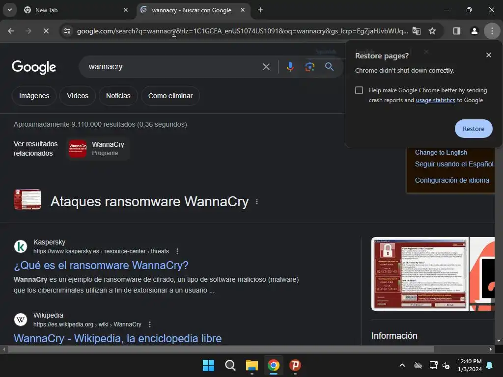Select the wannacry - Buscar con Google tab

tap(193, 10)
